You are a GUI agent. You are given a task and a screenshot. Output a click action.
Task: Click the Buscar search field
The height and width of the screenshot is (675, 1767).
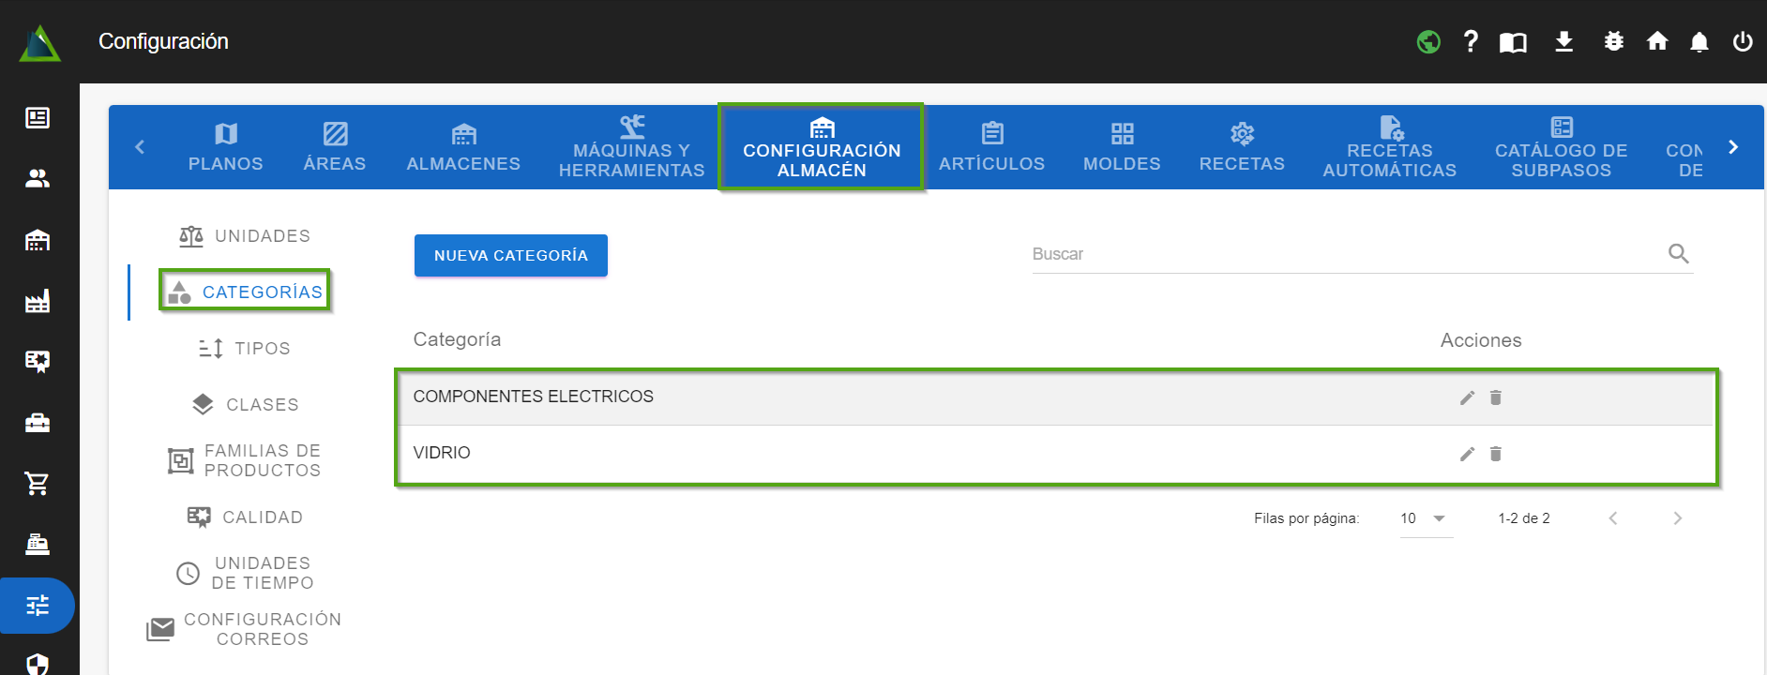(1346, 254)
